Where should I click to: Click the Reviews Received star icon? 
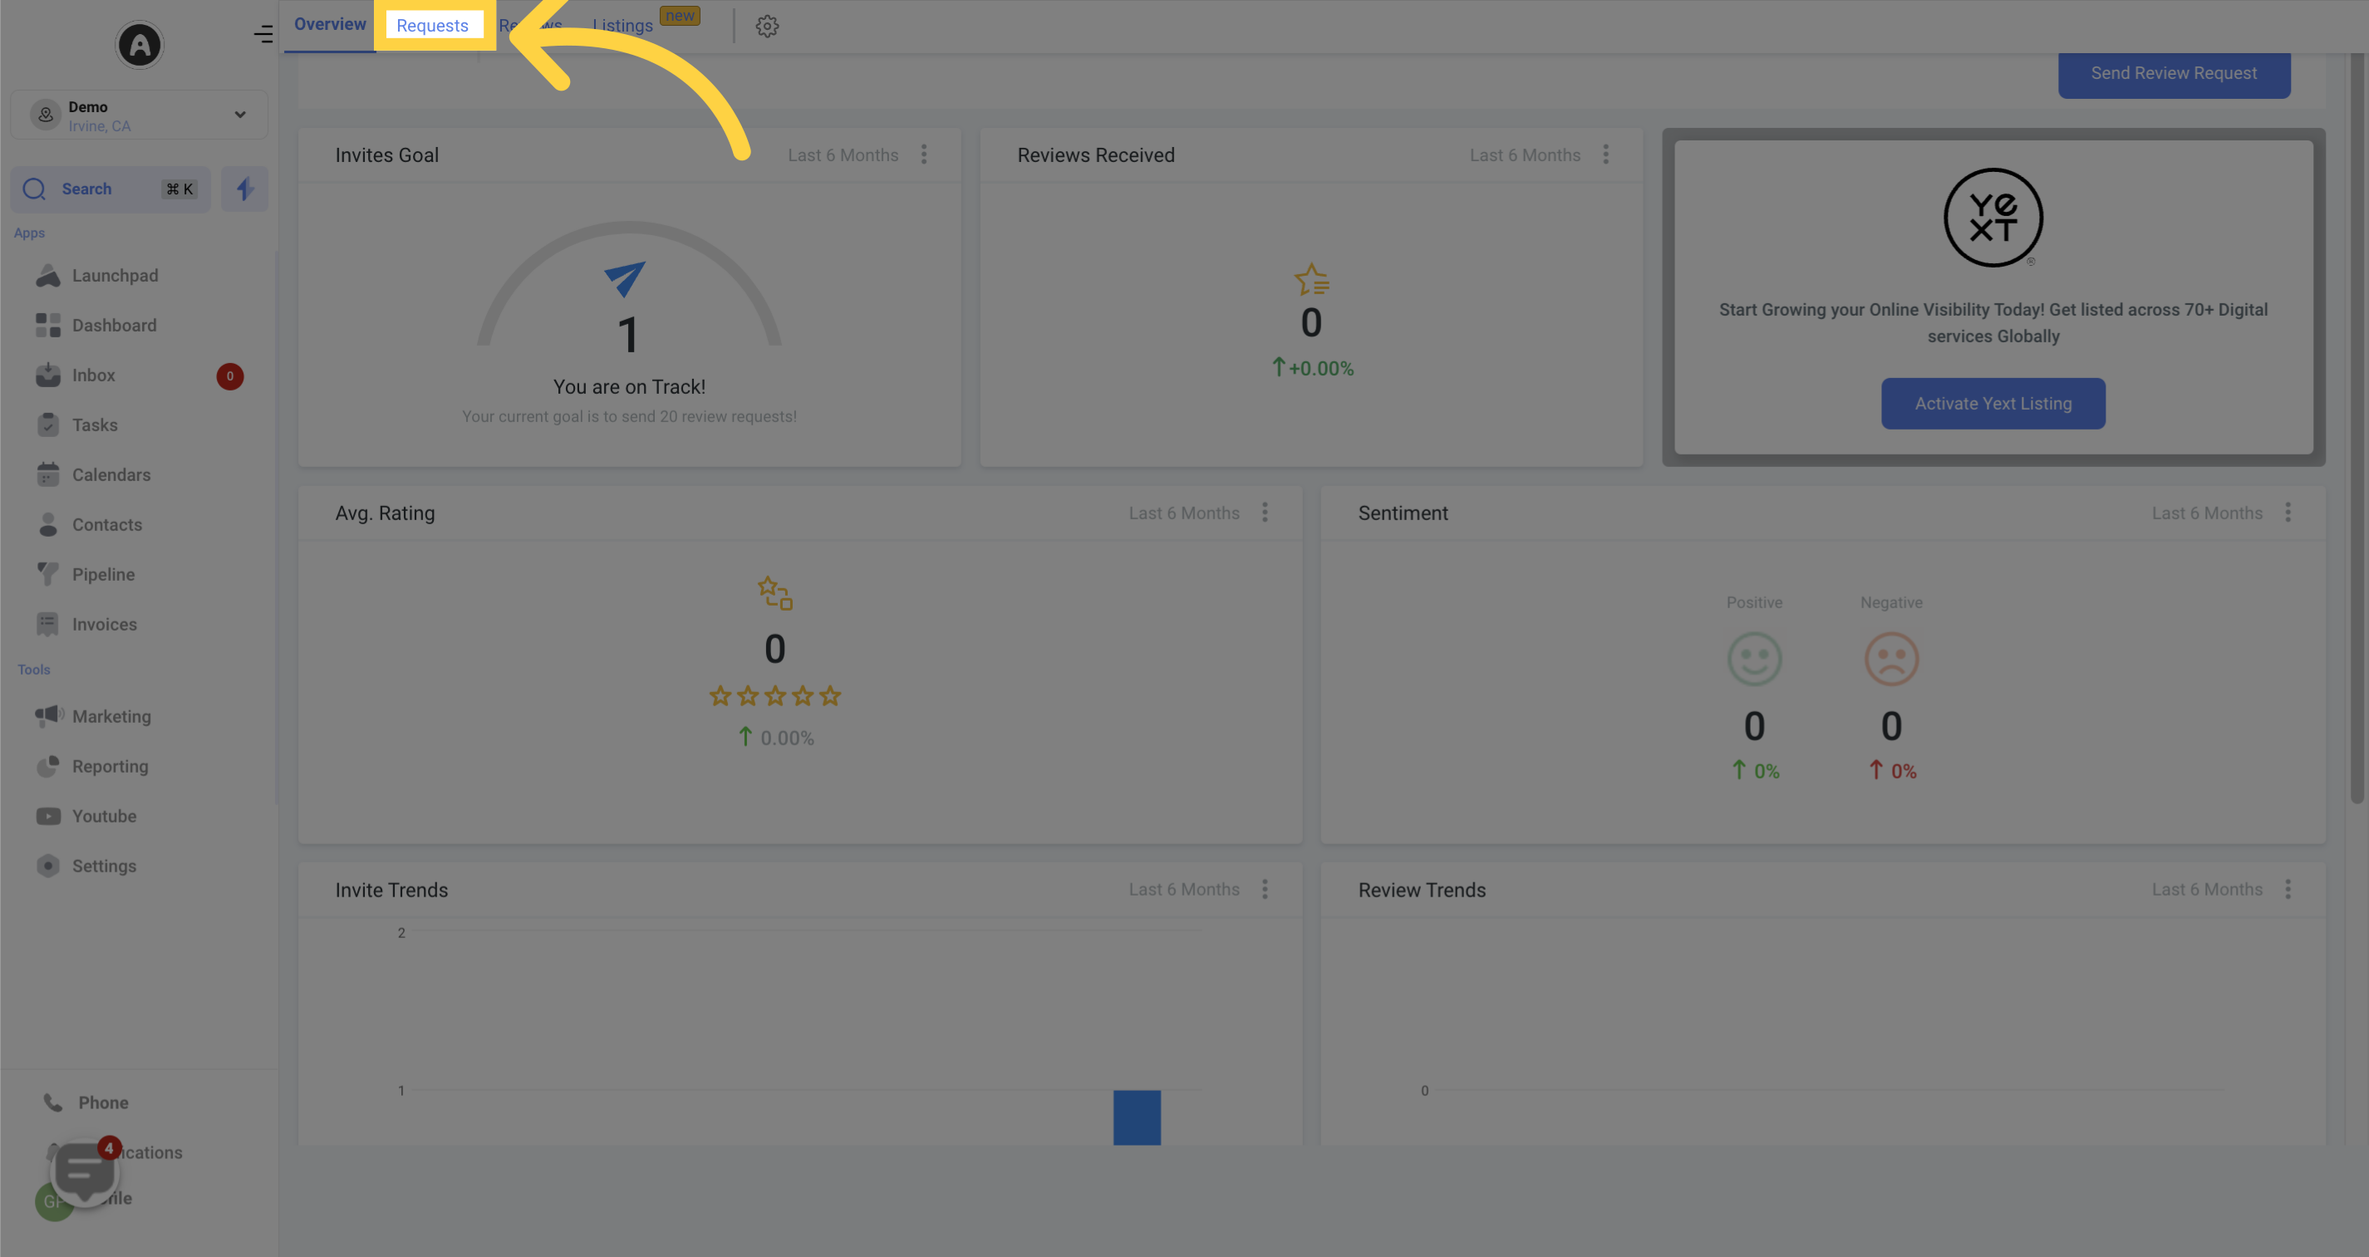(x=1311, y=279)
